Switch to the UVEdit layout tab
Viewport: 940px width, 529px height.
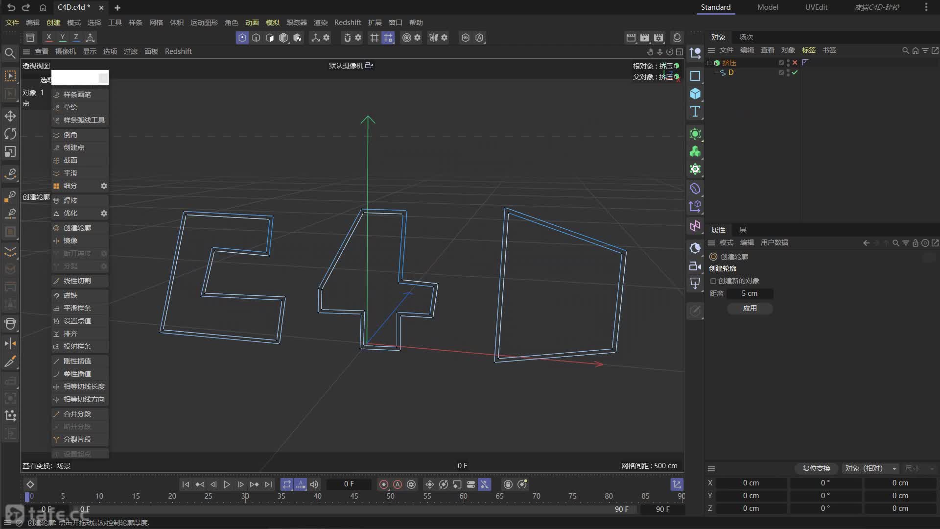click(x=816, y=7)
